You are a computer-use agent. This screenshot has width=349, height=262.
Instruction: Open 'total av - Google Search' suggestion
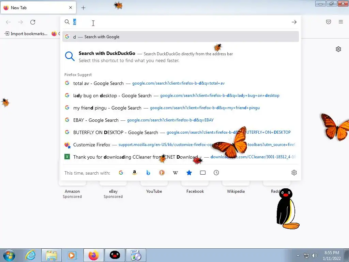point(181,83)
